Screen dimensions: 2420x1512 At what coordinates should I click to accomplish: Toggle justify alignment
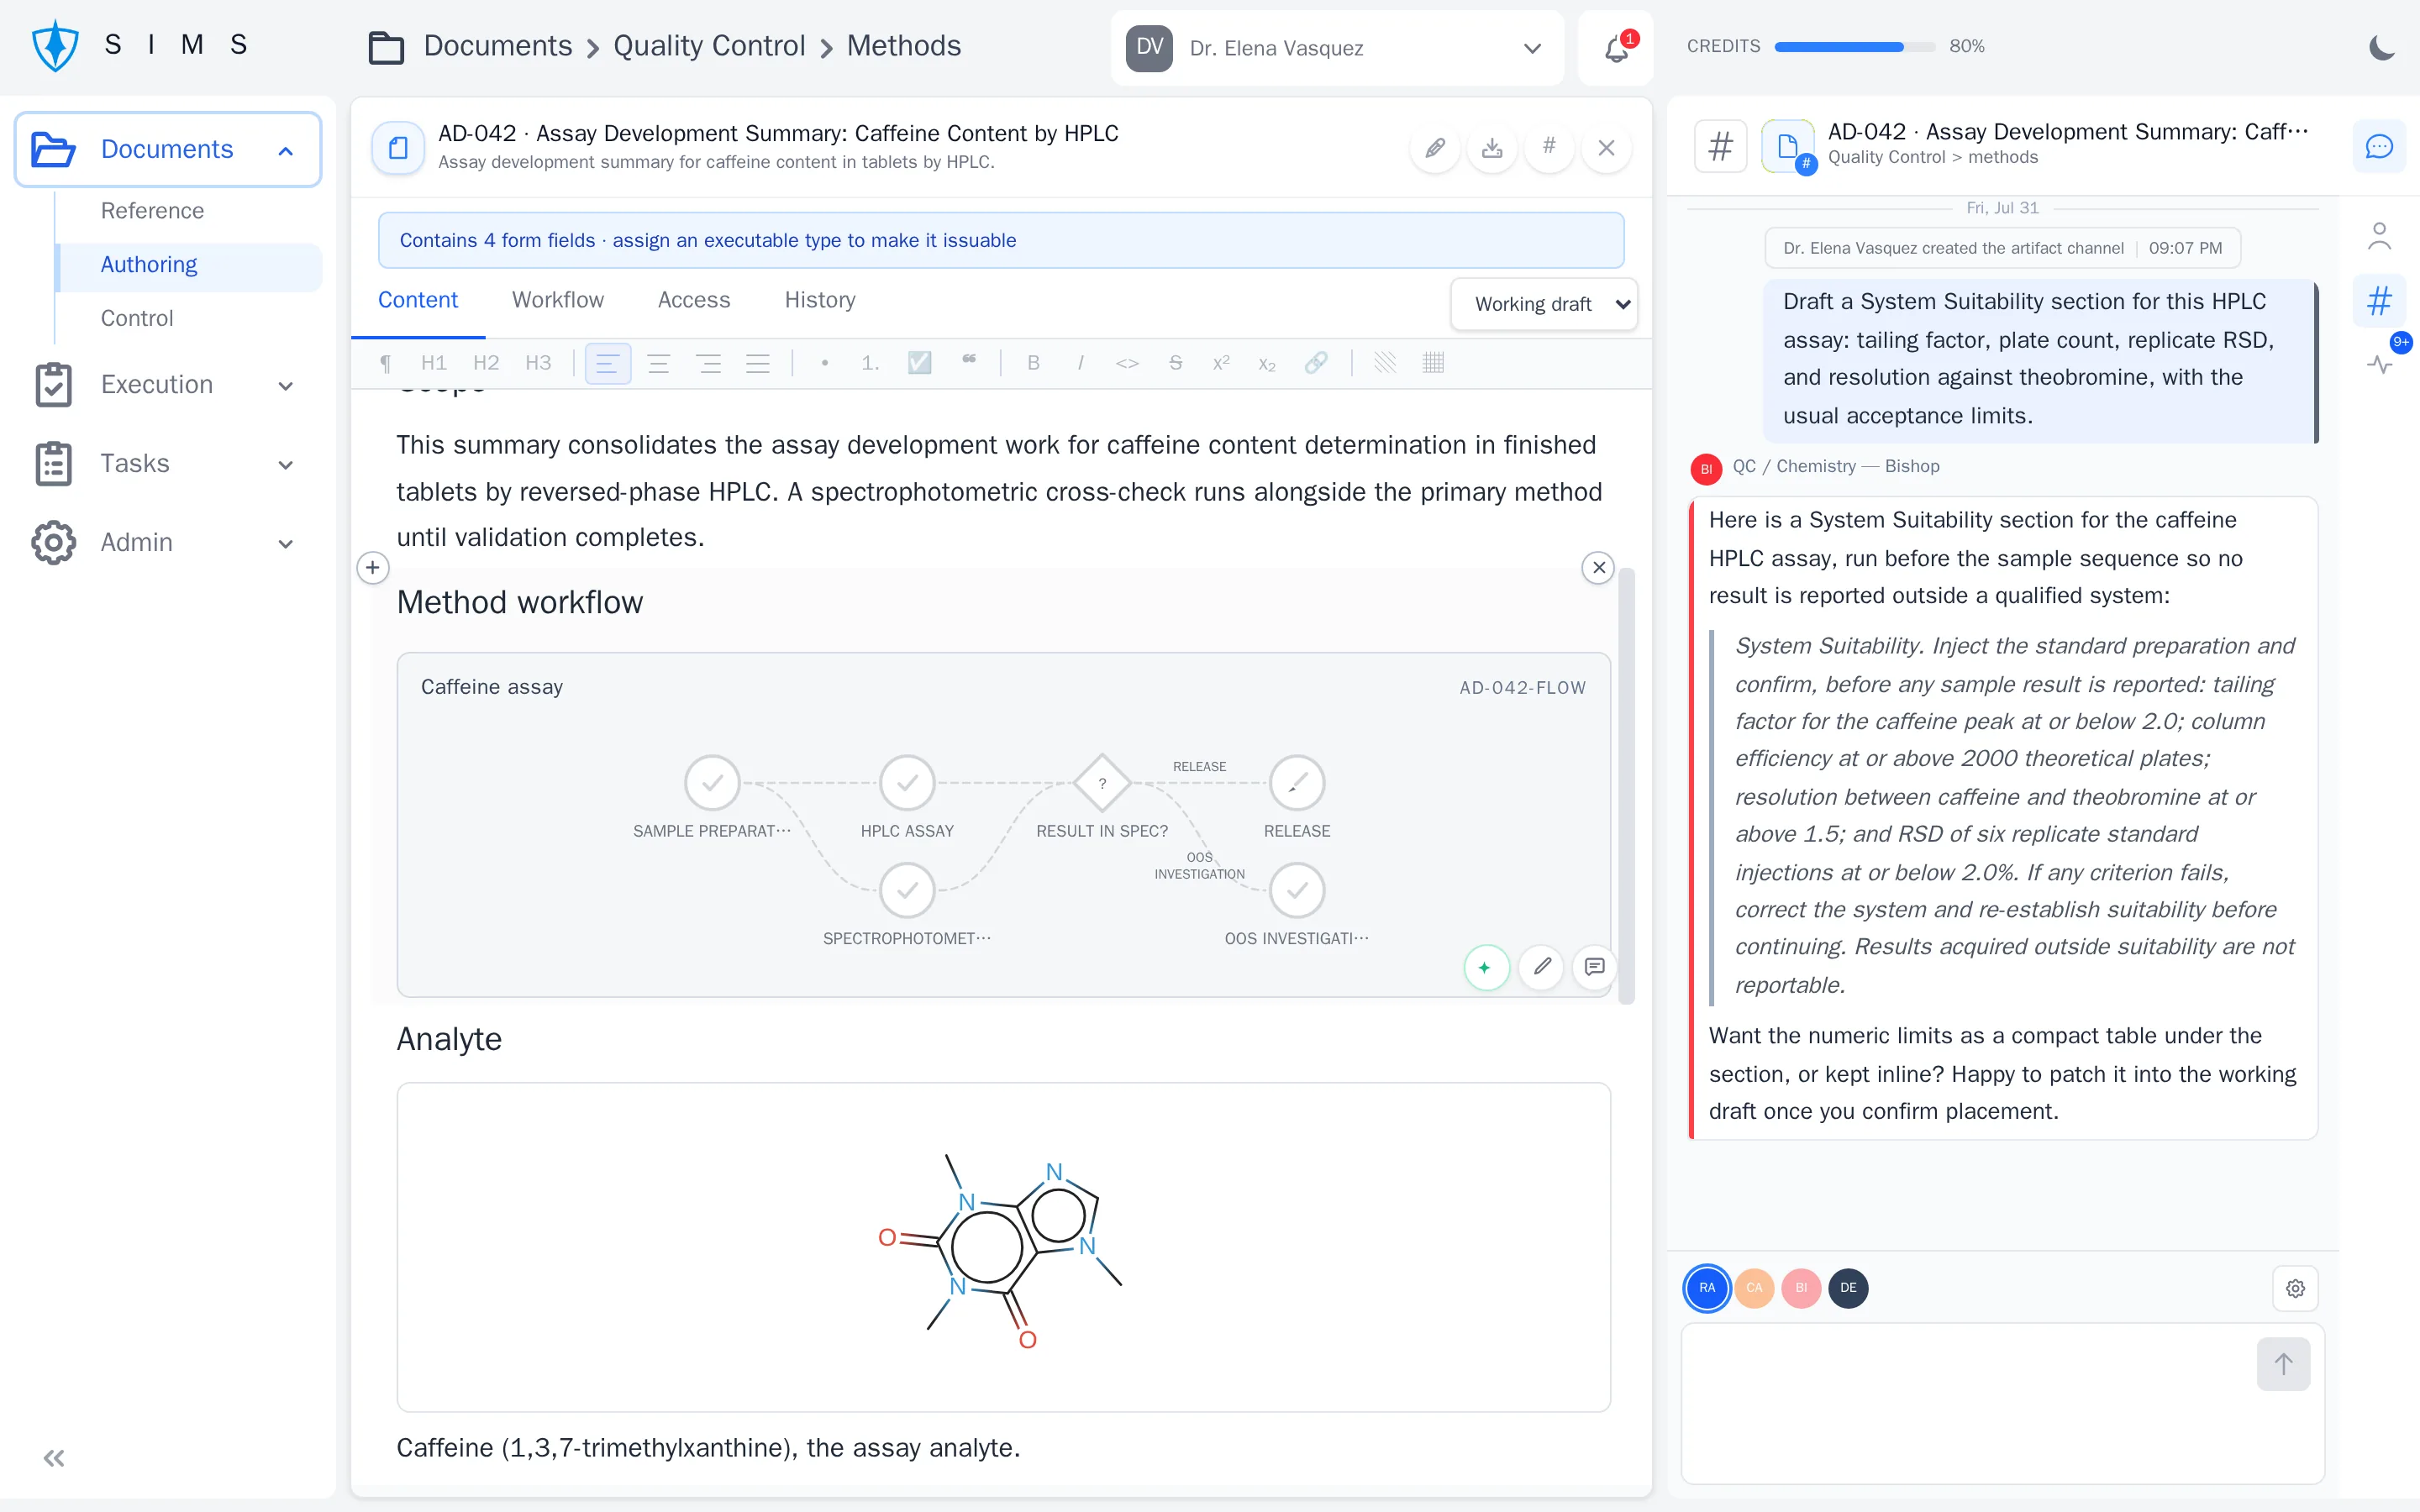758,363
